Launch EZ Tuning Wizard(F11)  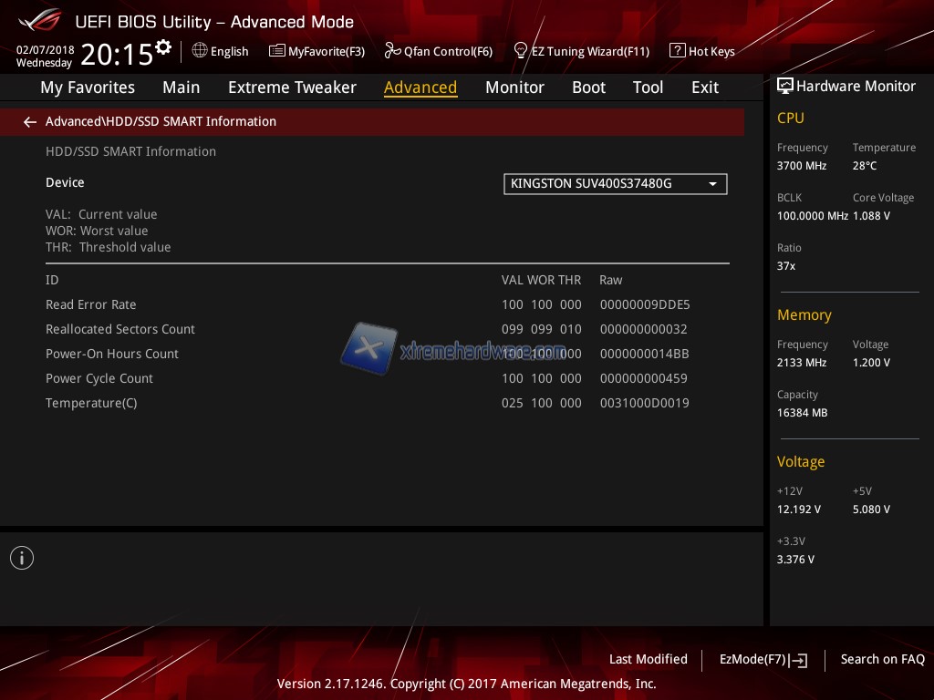pyautogui.click(x=582, y=51)
